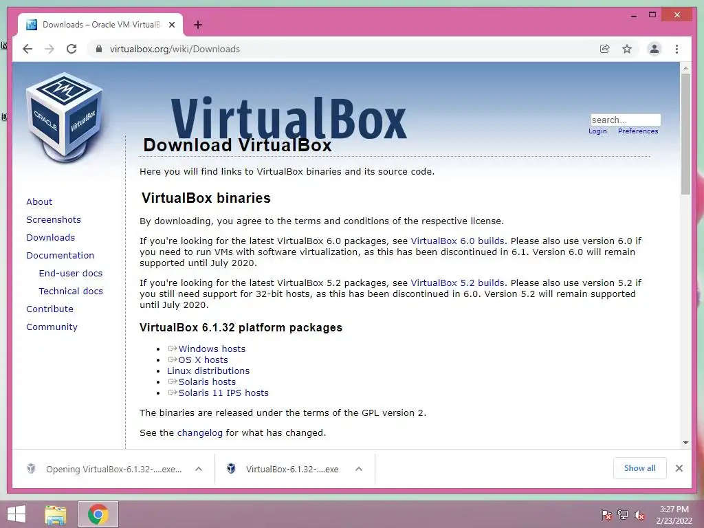This screenshot has height=528, width=704.
Task: Click the Solaris 11 IPS hosts link
Action: (x=223, y=393)
